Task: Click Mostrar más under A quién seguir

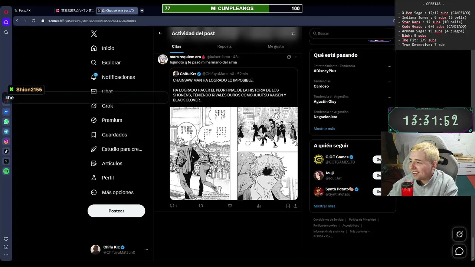Action: pyautogui.click(x=324, y=206)
